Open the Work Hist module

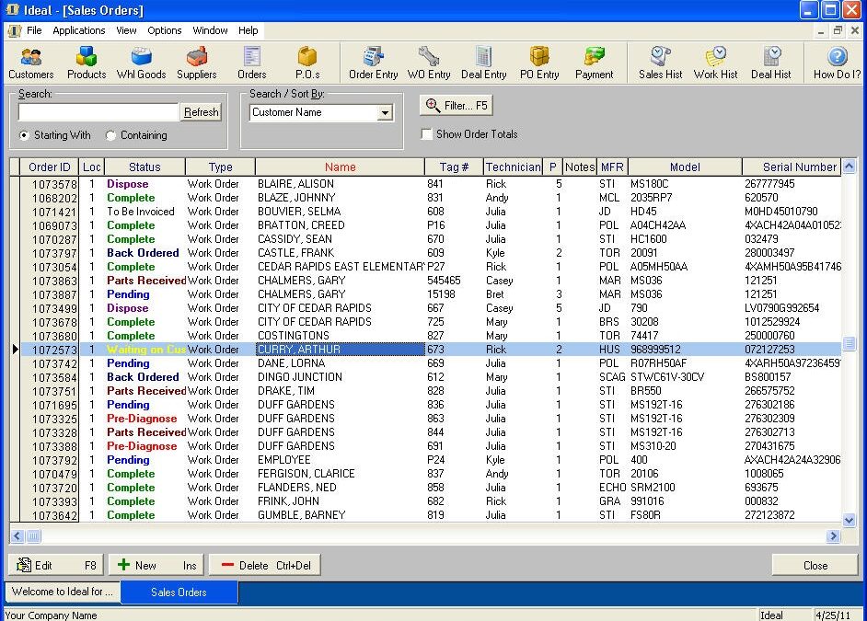pos(715,62)
